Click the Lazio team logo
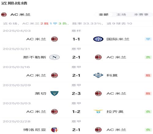The image size is (153, 134). tap(98, 111)
